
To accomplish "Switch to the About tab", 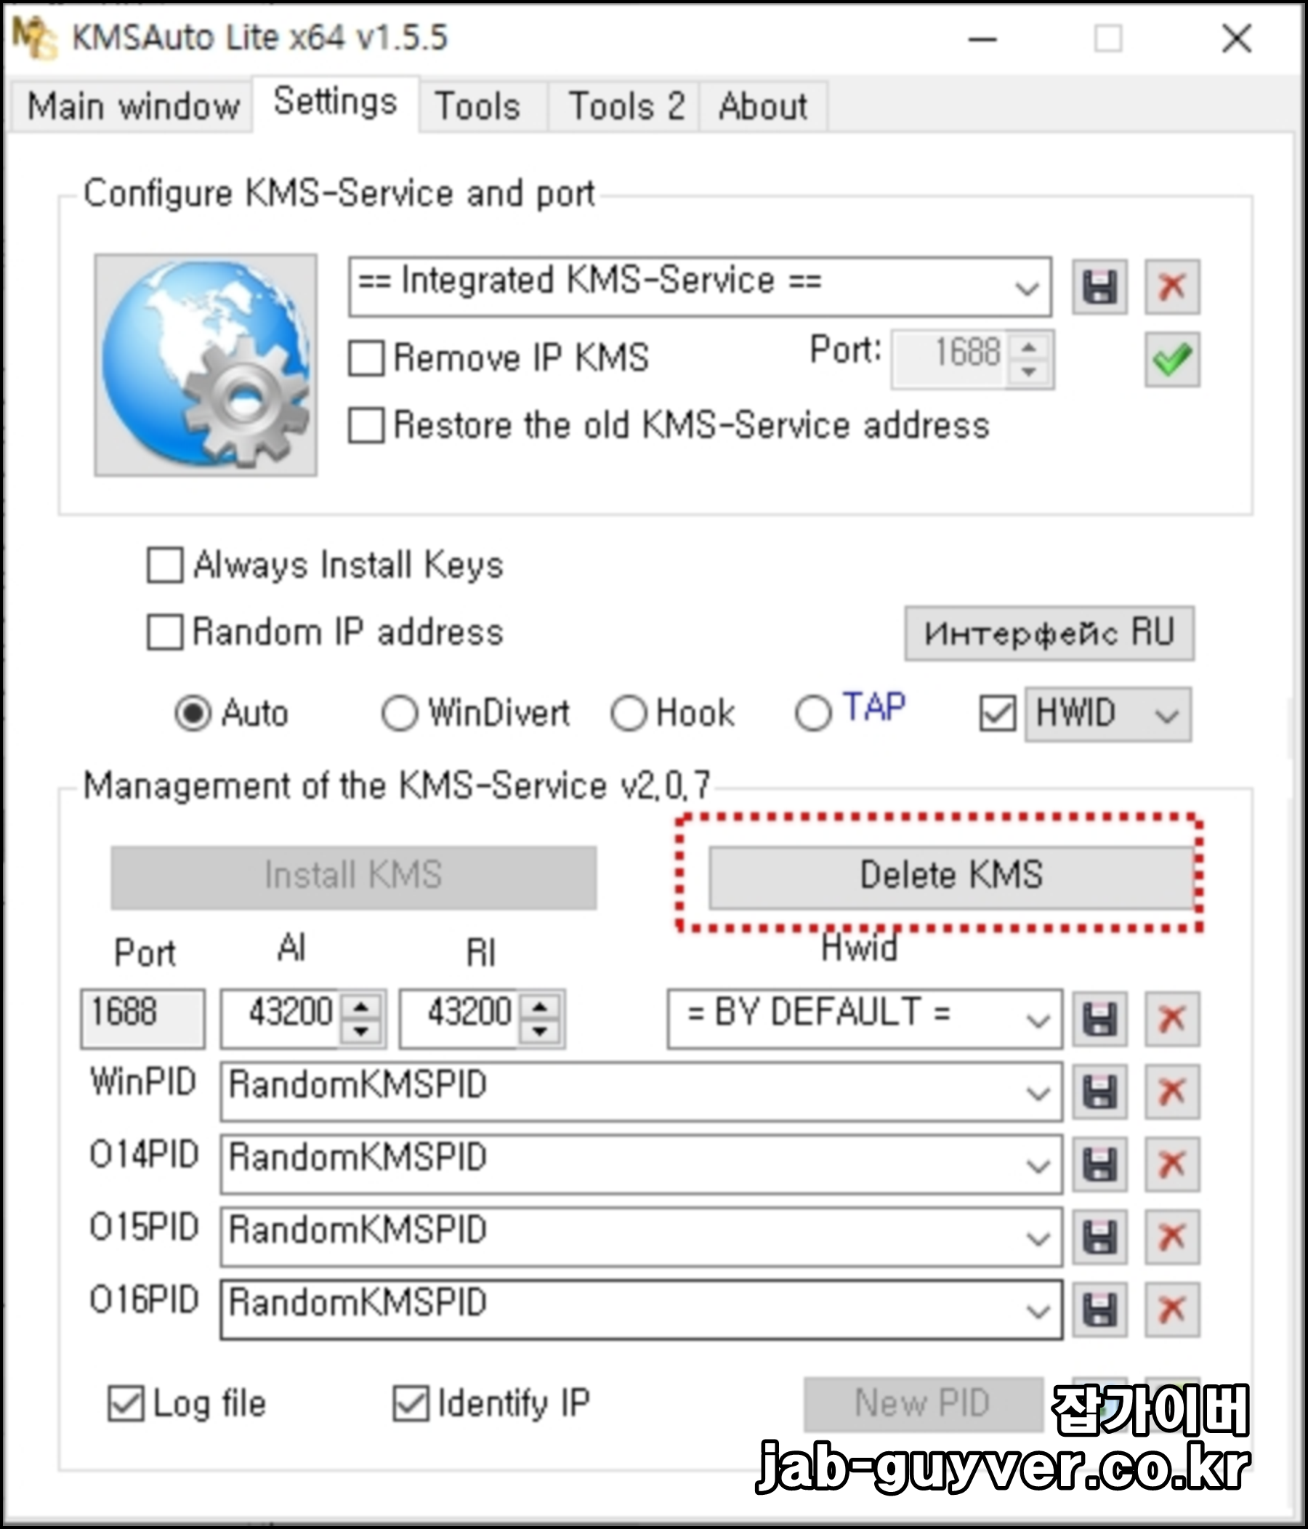I will coord(764,106).
